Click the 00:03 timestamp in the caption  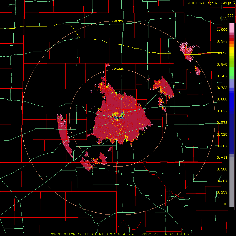183,234
